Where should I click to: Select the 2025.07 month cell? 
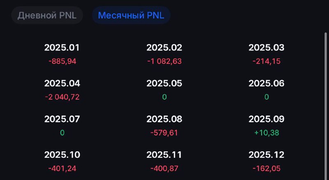click(62, 126)
